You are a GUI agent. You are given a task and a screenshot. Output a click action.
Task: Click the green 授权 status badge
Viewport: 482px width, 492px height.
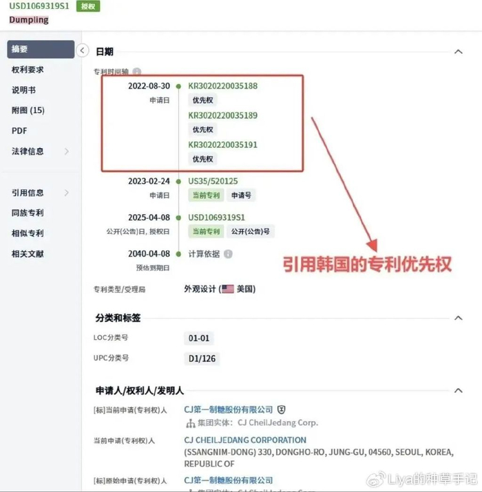(x=88, y=6)
